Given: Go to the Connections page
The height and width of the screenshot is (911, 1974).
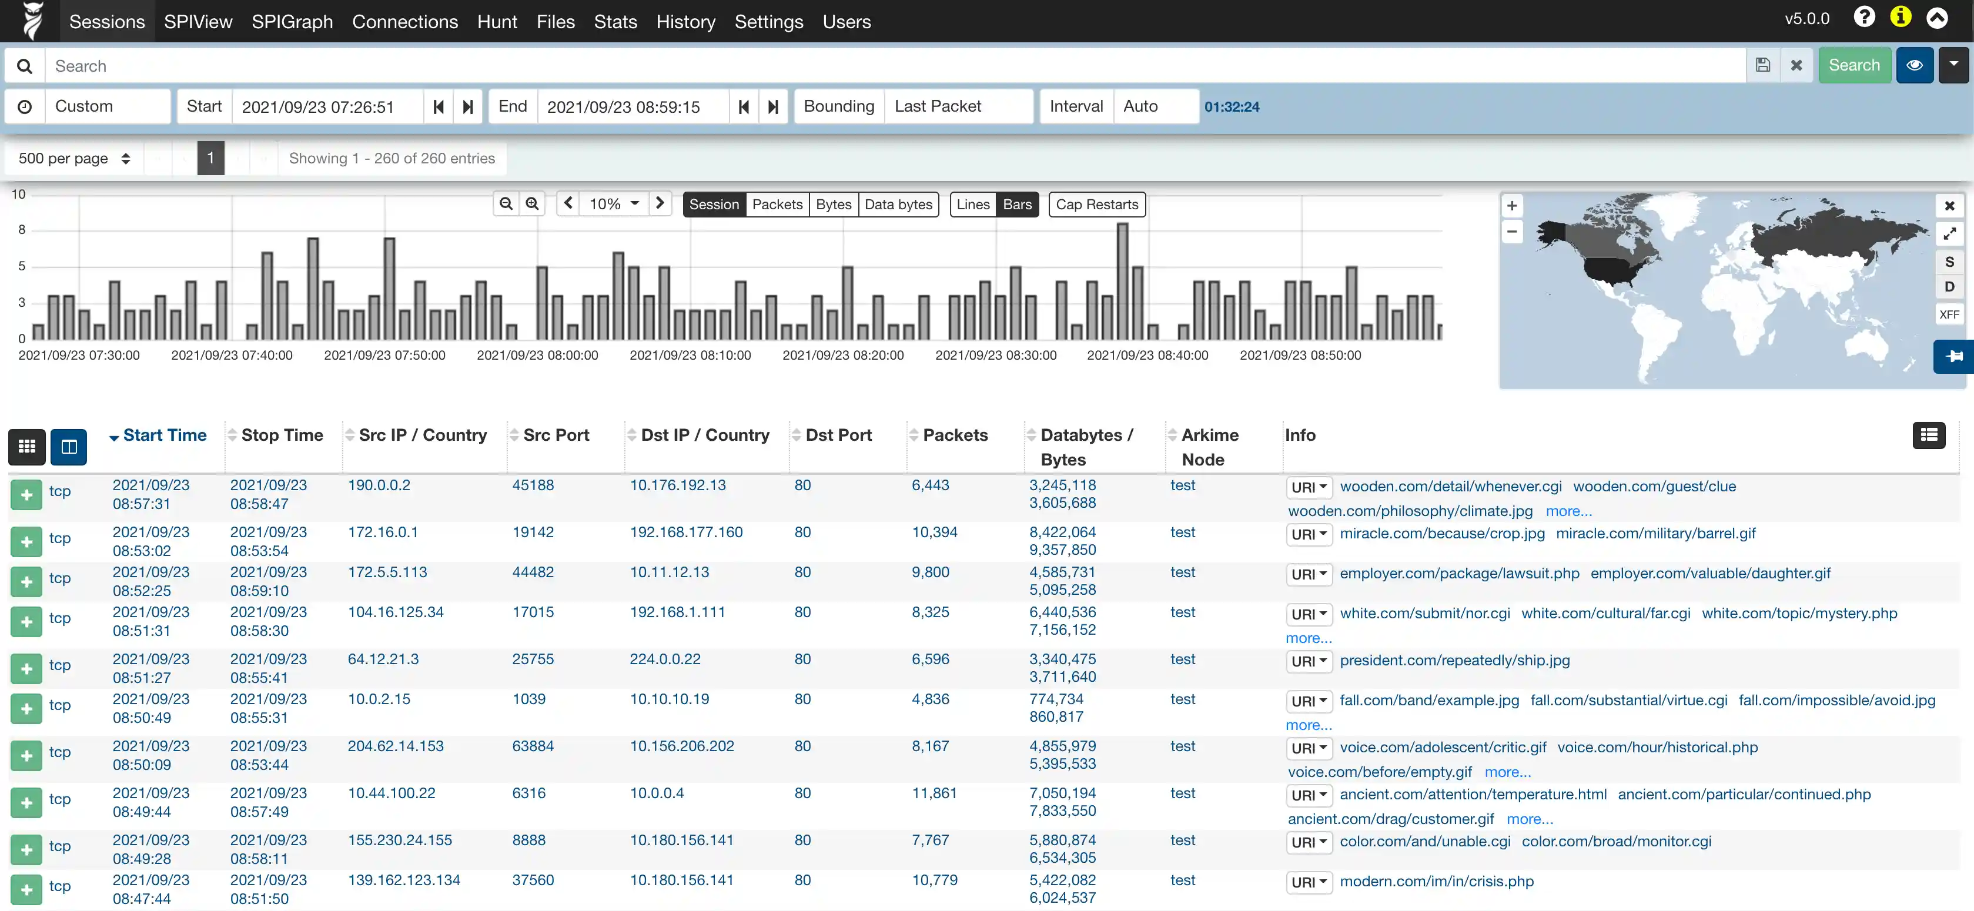Looking at the screenshot, I should [404, 22].
